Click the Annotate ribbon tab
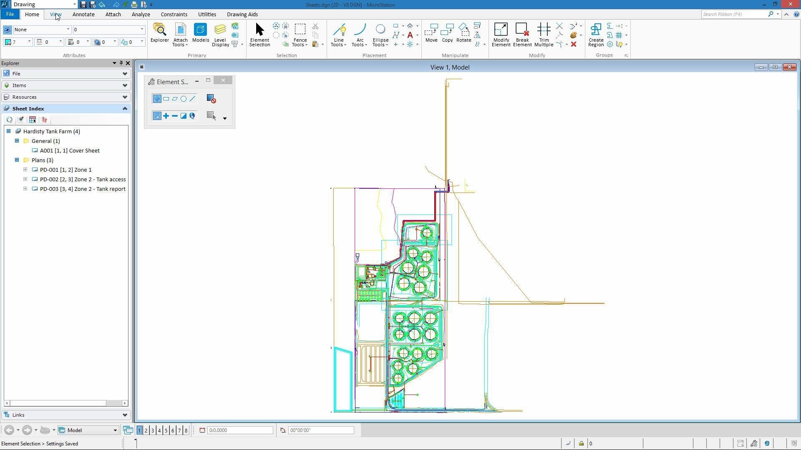This screenshot has height=450, width=801. [x=83, y=14]
